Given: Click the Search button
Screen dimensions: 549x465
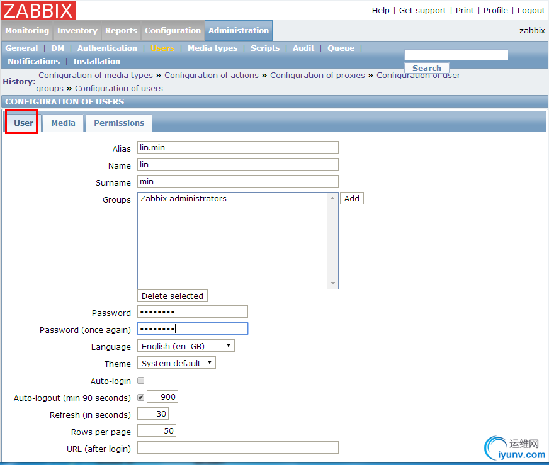Looking at the screenshot, I should [x=426, y=68].
